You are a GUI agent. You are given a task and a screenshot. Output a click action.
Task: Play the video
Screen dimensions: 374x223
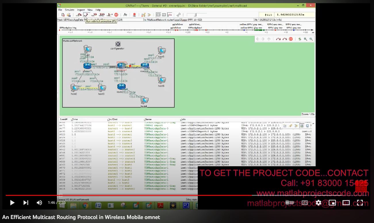[12, 203]
